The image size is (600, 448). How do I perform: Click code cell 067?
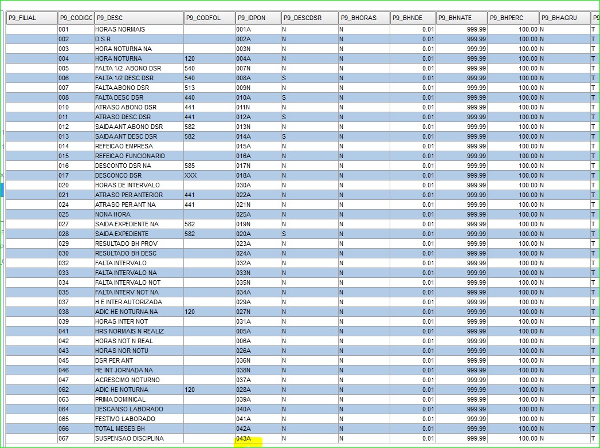point(76,439)
